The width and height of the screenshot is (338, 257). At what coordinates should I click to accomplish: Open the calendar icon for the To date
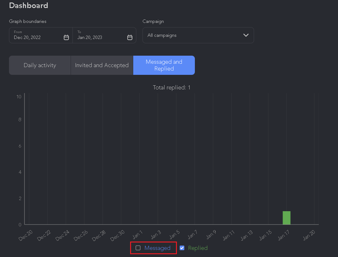point(129,37)
